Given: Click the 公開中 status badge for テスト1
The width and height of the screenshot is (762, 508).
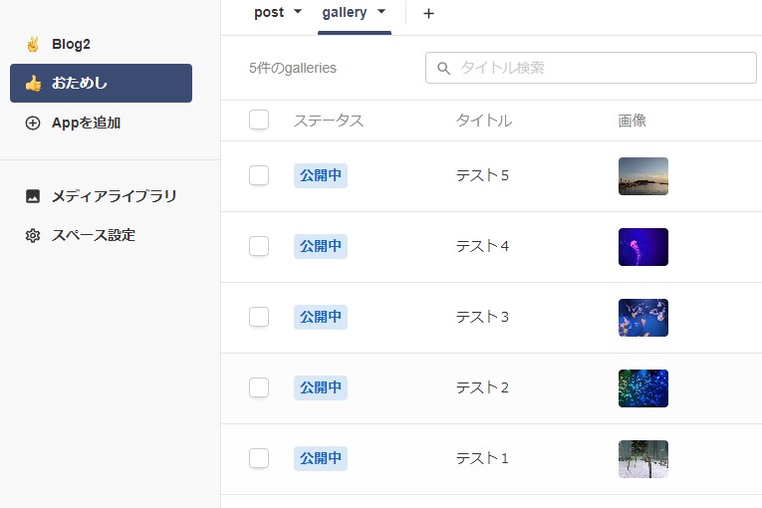Looking at the screenshot, I should (x=321, y=459).
